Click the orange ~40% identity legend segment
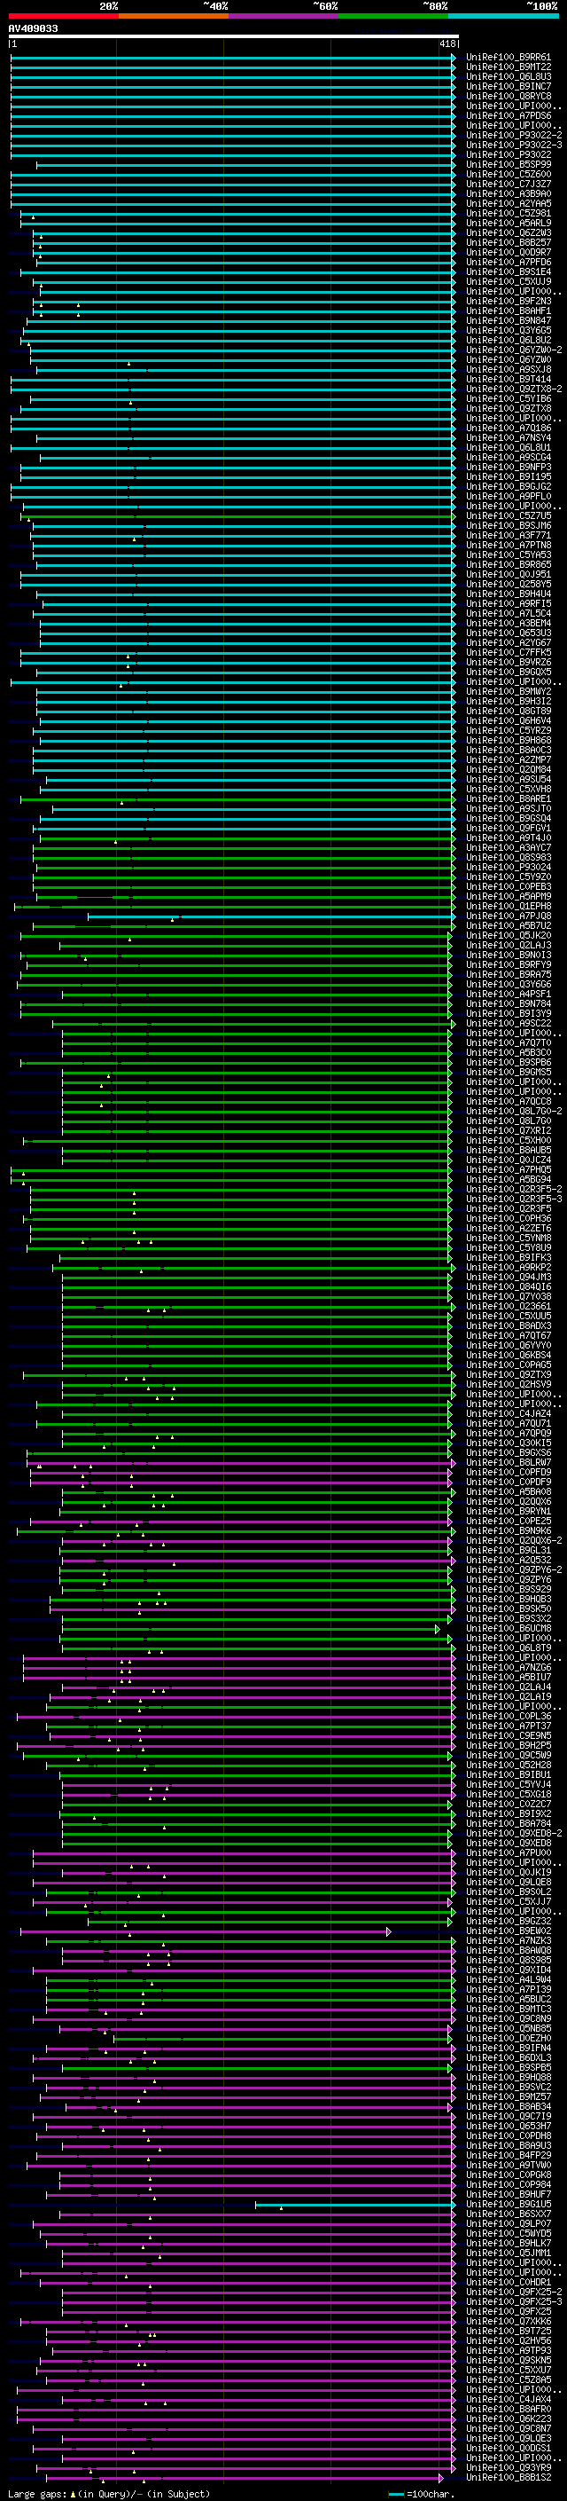The width and height of the screenshot is (567, 2501). pos(174,16)
